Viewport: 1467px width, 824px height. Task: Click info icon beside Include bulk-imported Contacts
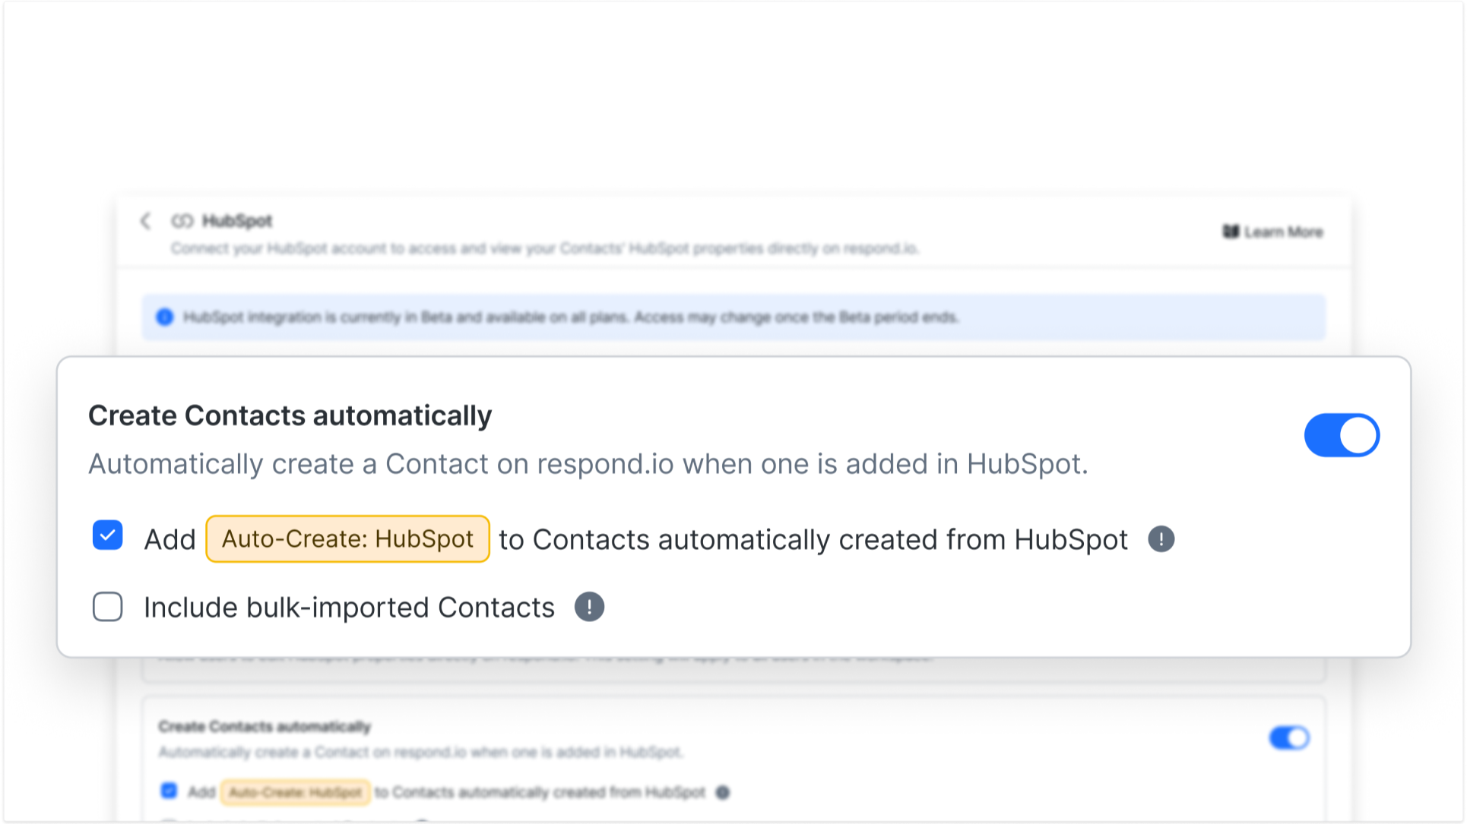click(x=589, y=607)
